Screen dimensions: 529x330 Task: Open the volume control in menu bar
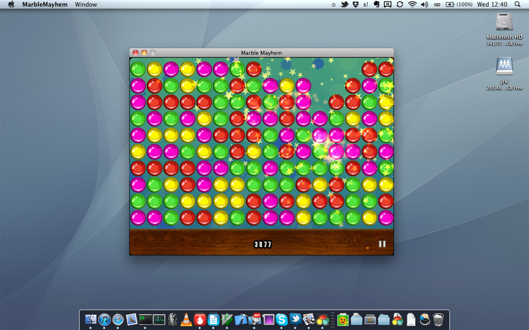[425, 5]
